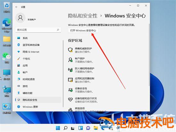176x132 pixels.
Task: Click the 隐私和安全性 breadcrumb link
Action: tap(83, 16)
